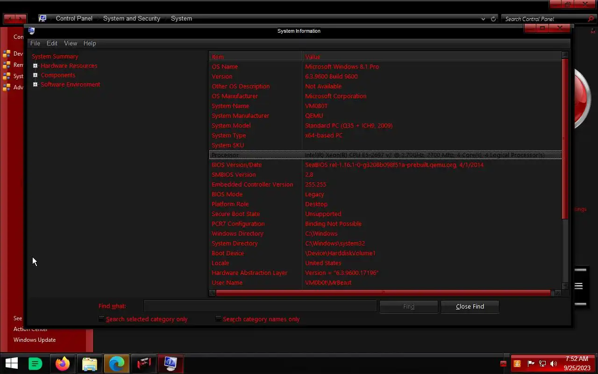Screen dimensions: 598x374
Task: Click the System Information taskbar icon
Action: tap(171, 363)
